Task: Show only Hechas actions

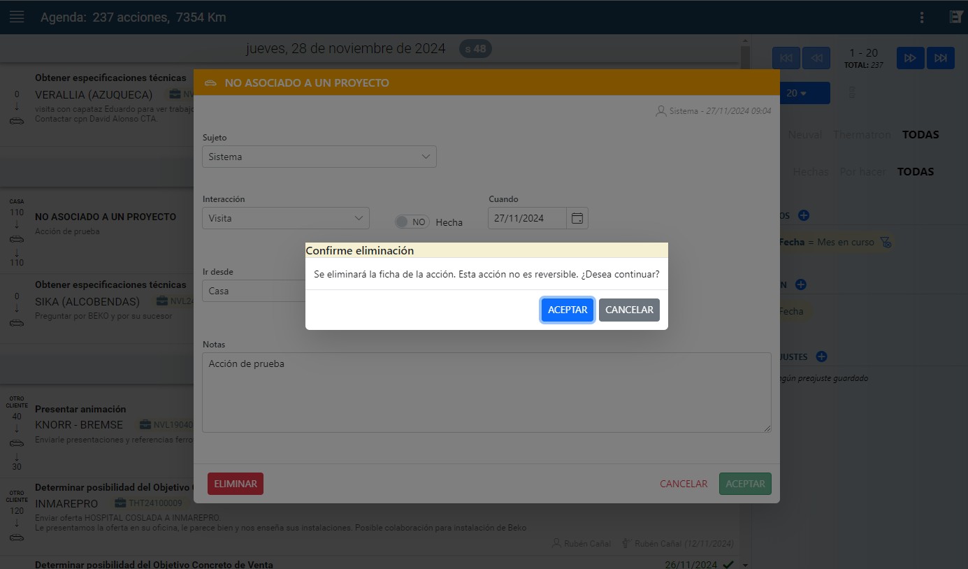Action: point(811,171)
